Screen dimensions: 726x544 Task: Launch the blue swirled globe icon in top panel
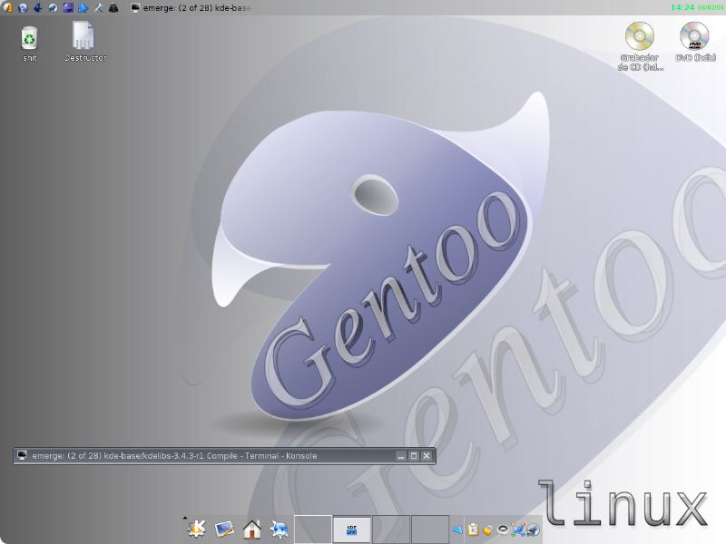click(x=53, y=7)
